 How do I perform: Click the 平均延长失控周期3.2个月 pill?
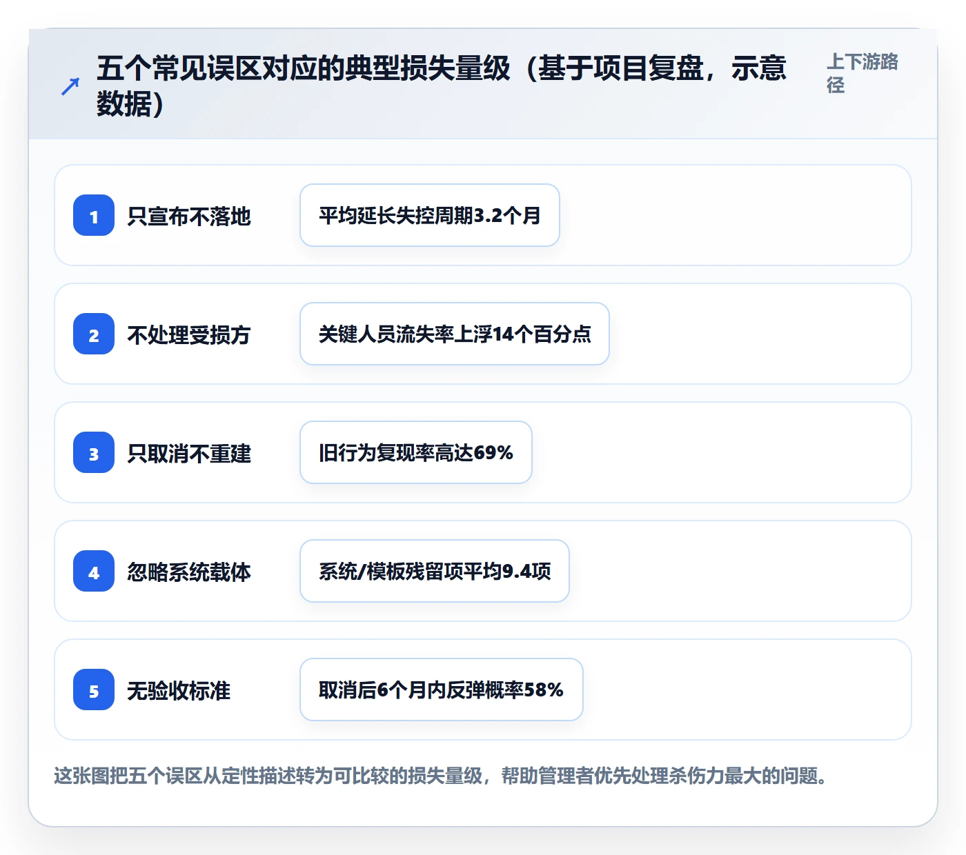(430, 215)
